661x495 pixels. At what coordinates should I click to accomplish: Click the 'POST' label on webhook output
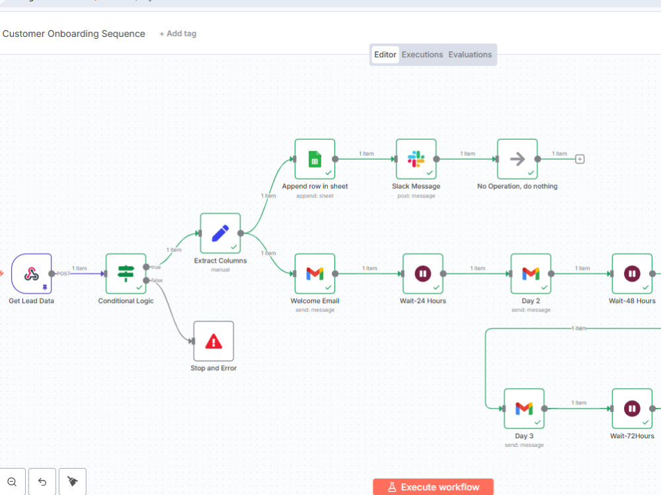coord(63,274)
